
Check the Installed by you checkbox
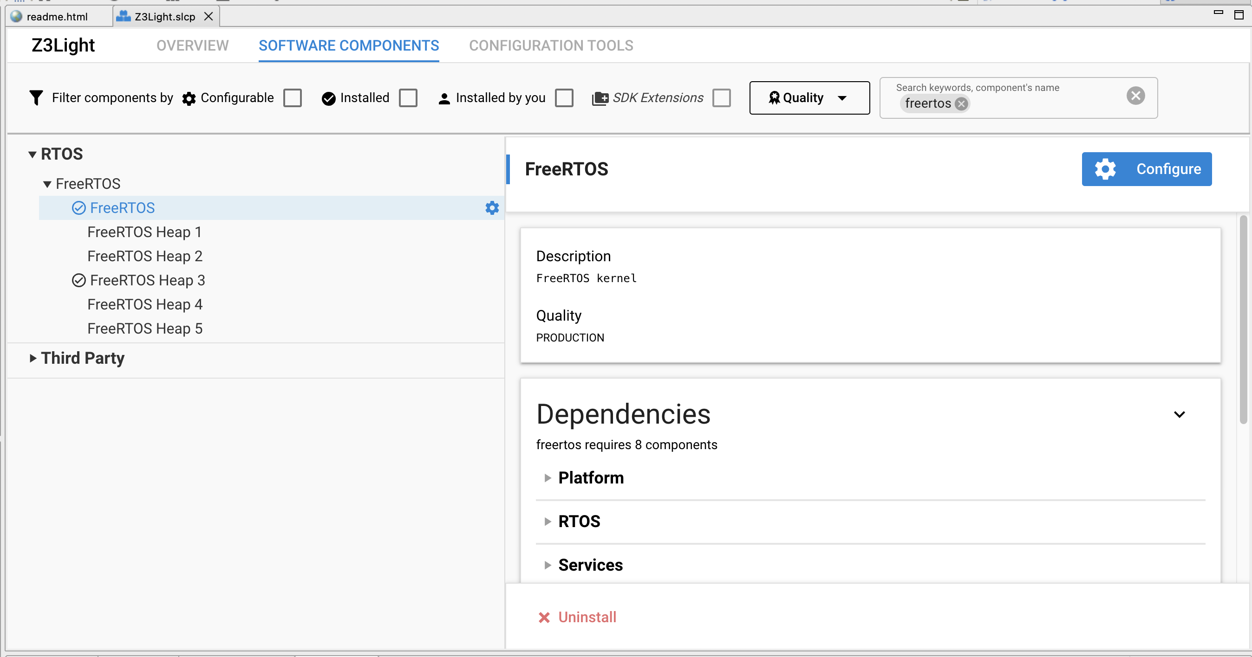tap(564, 97)
